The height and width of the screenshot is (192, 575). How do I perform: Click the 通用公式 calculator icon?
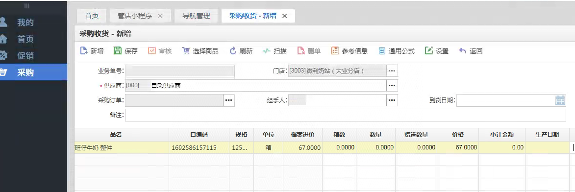pos(382,51)
